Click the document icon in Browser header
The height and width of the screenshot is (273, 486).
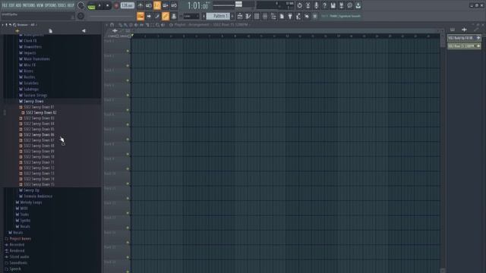[51, 30]
